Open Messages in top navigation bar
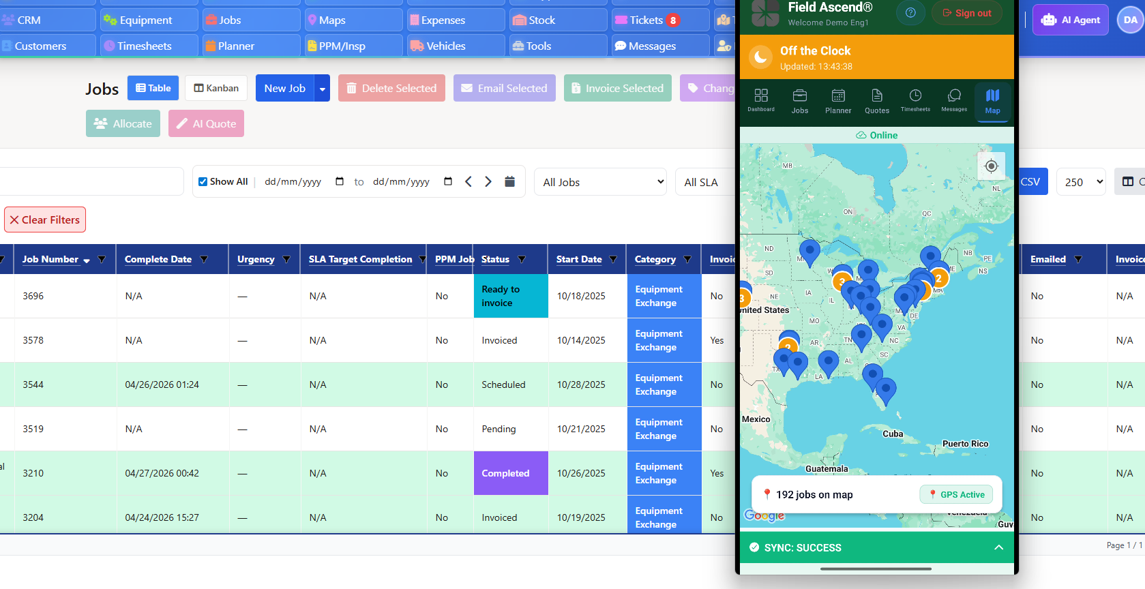The height and width of the screenshot is (589, 1145). 660,46
